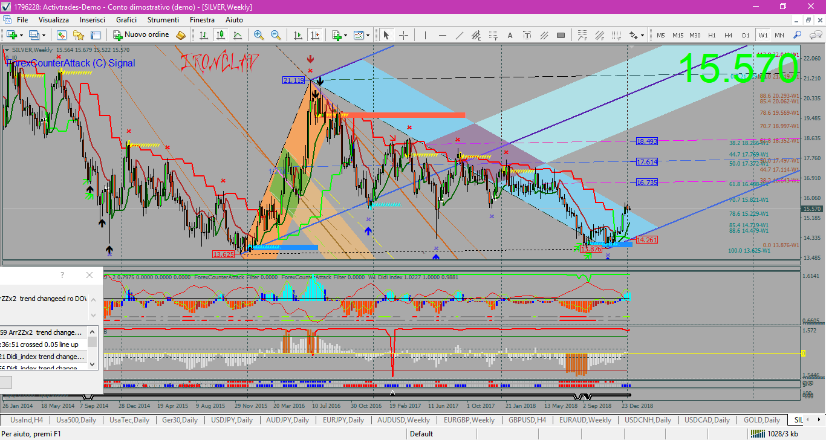Open the Aiuto menu

point(234,20)
